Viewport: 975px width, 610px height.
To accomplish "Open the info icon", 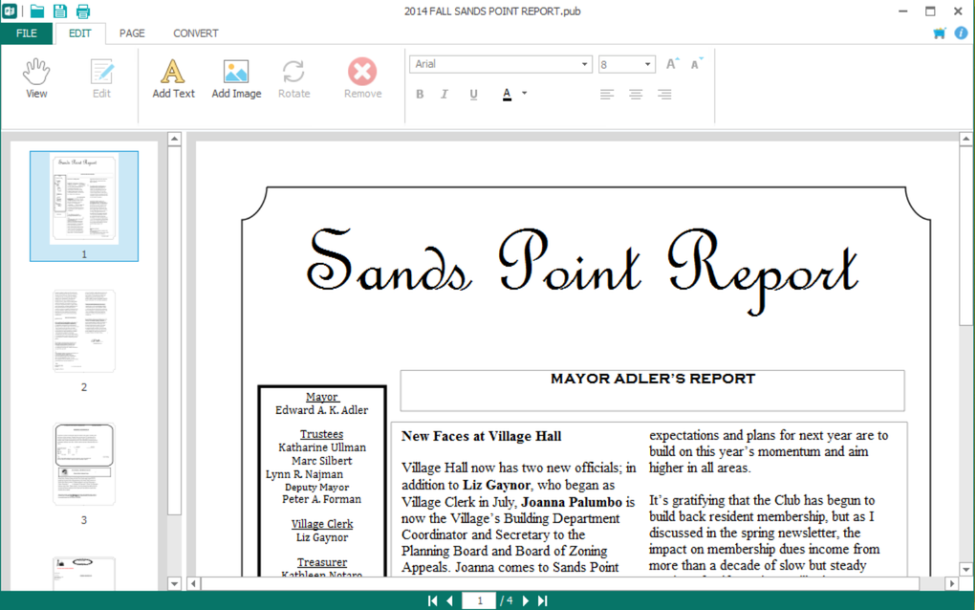I will click(x=961, y=33).
